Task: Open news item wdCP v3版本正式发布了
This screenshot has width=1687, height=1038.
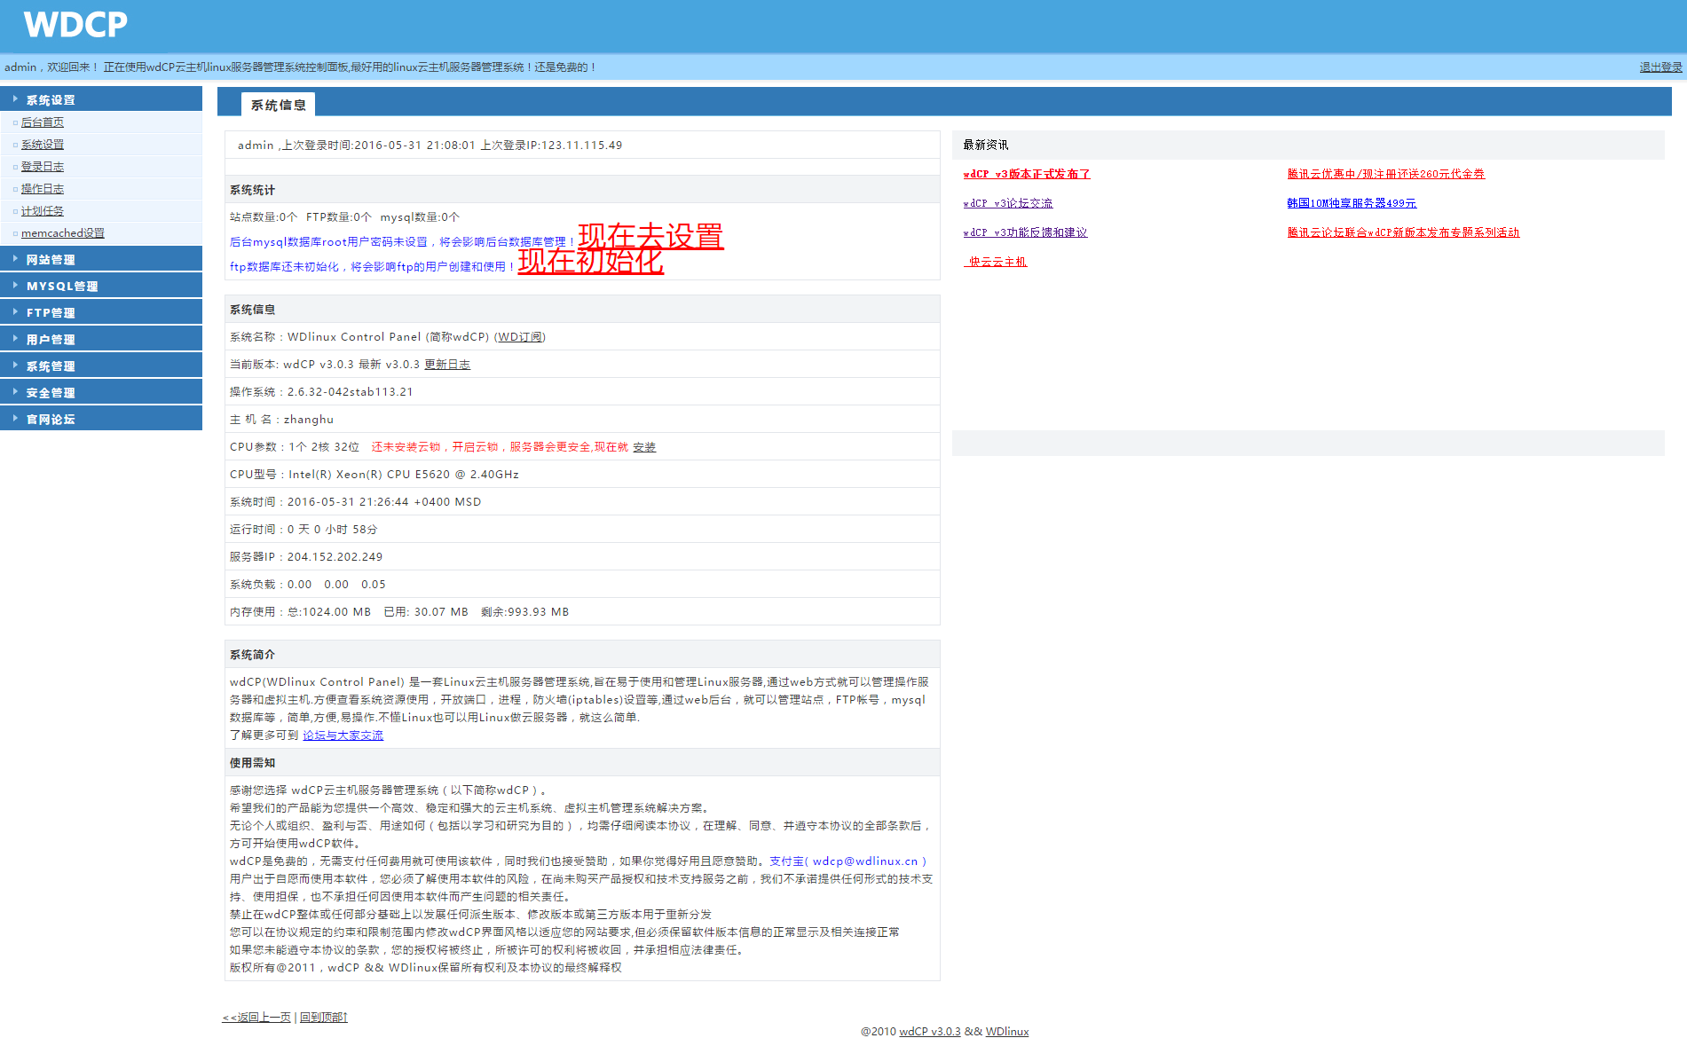Action: pyautogui.click(x=1027, y=175)
